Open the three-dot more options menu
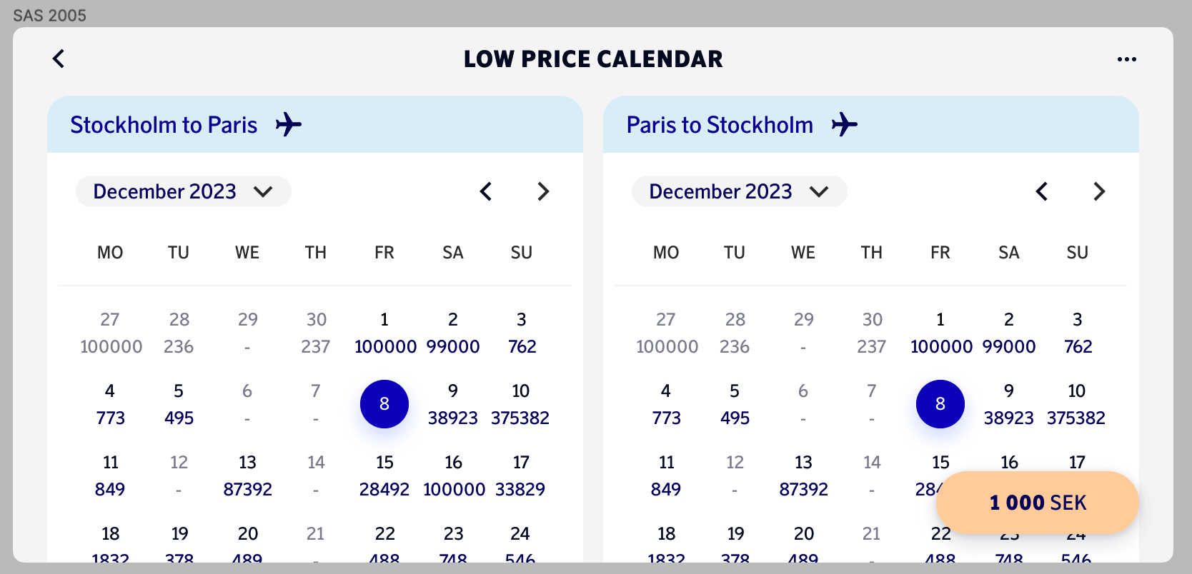Screen dimensions: 1192x574 tap(1126, 59)
